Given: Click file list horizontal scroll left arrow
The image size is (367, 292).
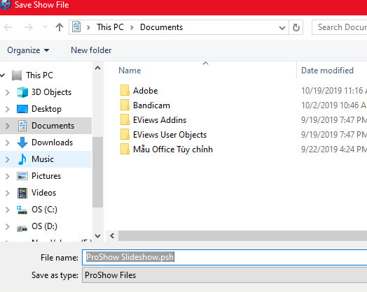Looking at the screenshot, I should 112,235.
